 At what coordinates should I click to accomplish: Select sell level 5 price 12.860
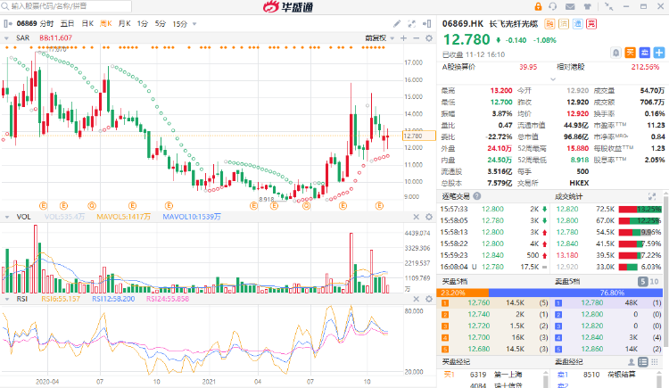(592, 349)
